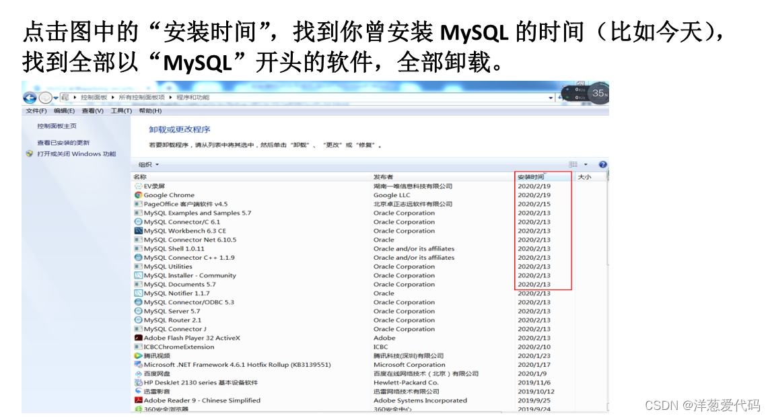770x418 pixels.
Task: Click the 2020/2/10 install date cell
Action: tap(534, 347)
